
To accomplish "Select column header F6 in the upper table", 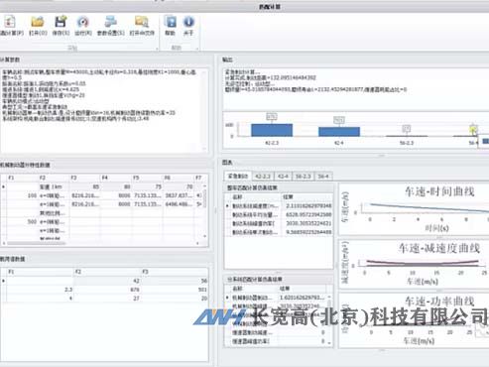I will tap(179, 178).
